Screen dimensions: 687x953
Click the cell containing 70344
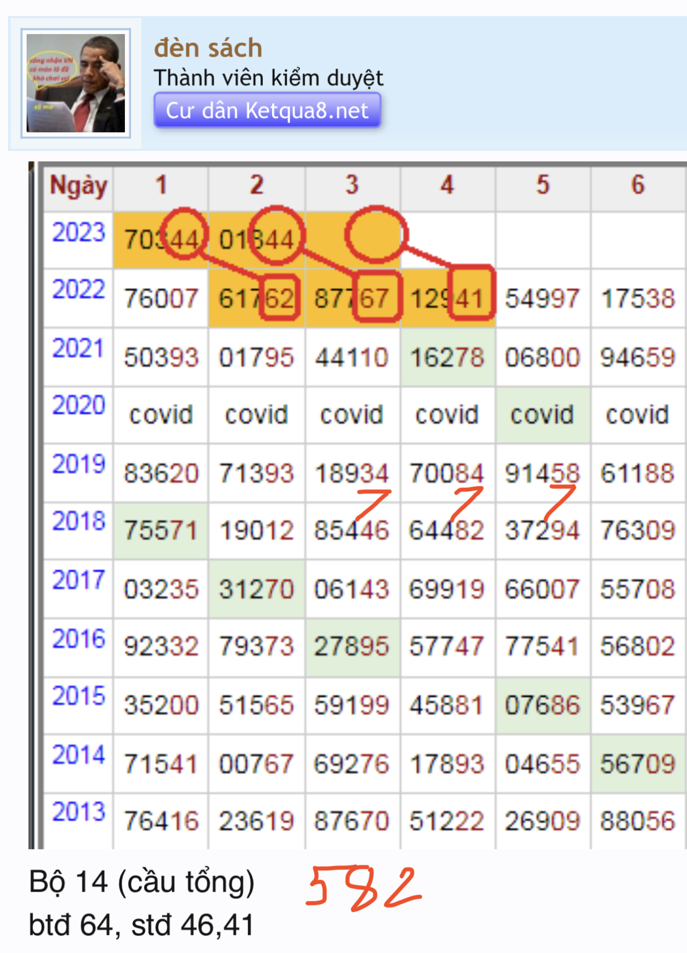click(x=161, y=240)
